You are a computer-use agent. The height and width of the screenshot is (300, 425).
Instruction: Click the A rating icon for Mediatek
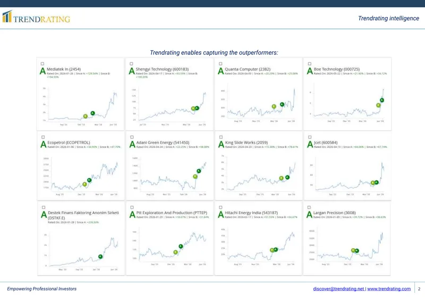(43, 71)
